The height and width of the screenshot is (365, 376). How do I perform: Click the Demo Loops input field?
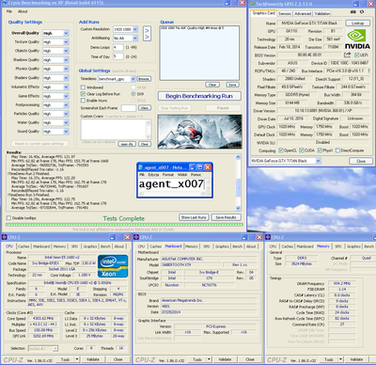pos(118,47)
